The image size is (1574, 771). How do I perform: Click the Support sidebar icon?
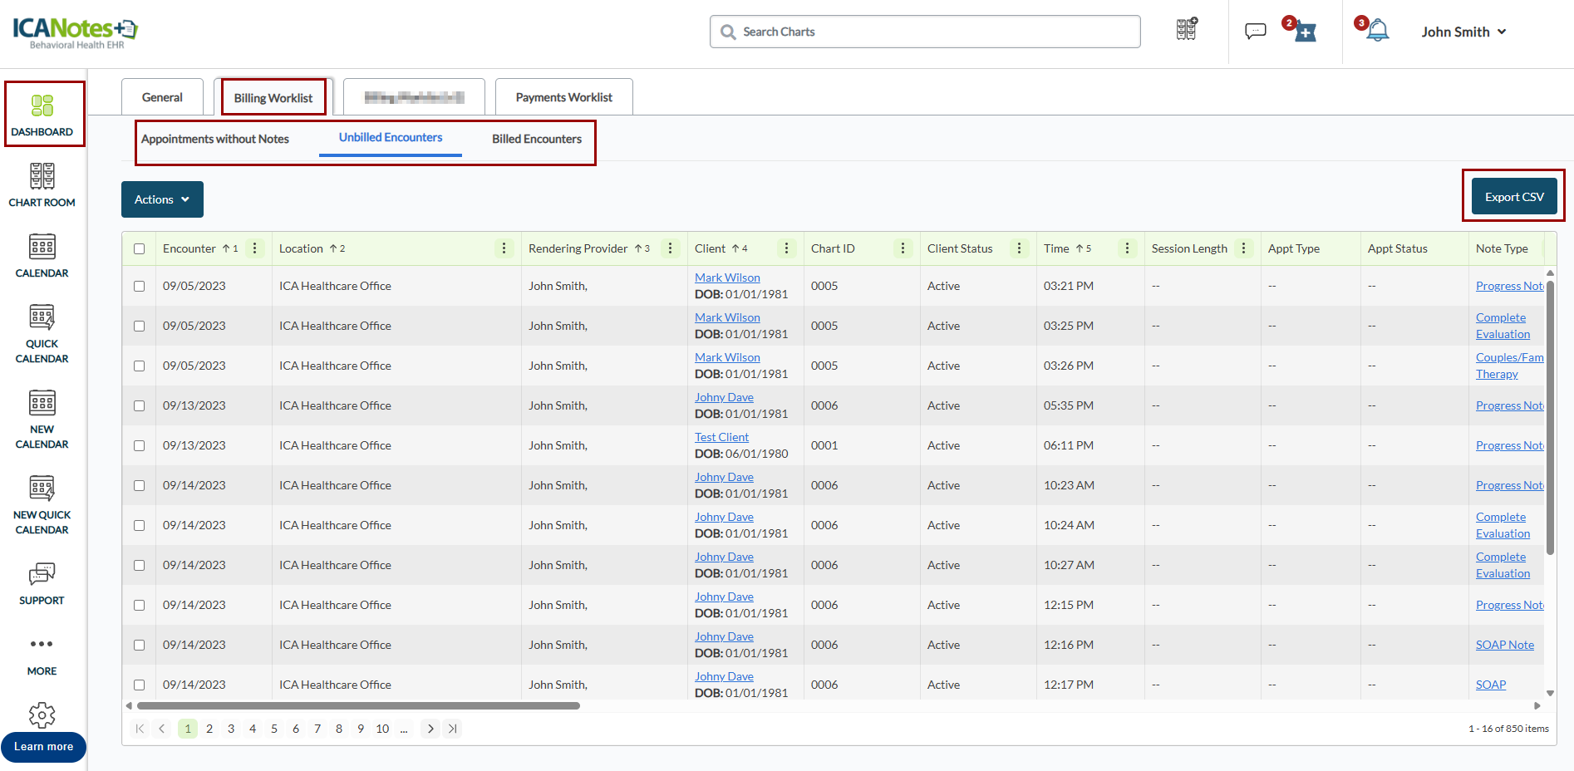coord(42,584)
